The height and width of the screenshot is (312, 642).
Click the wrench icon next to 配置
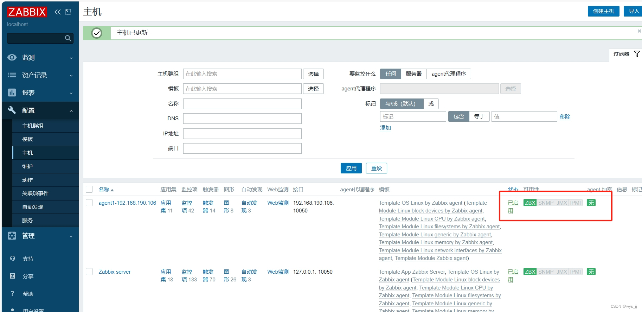pos(12,110)
